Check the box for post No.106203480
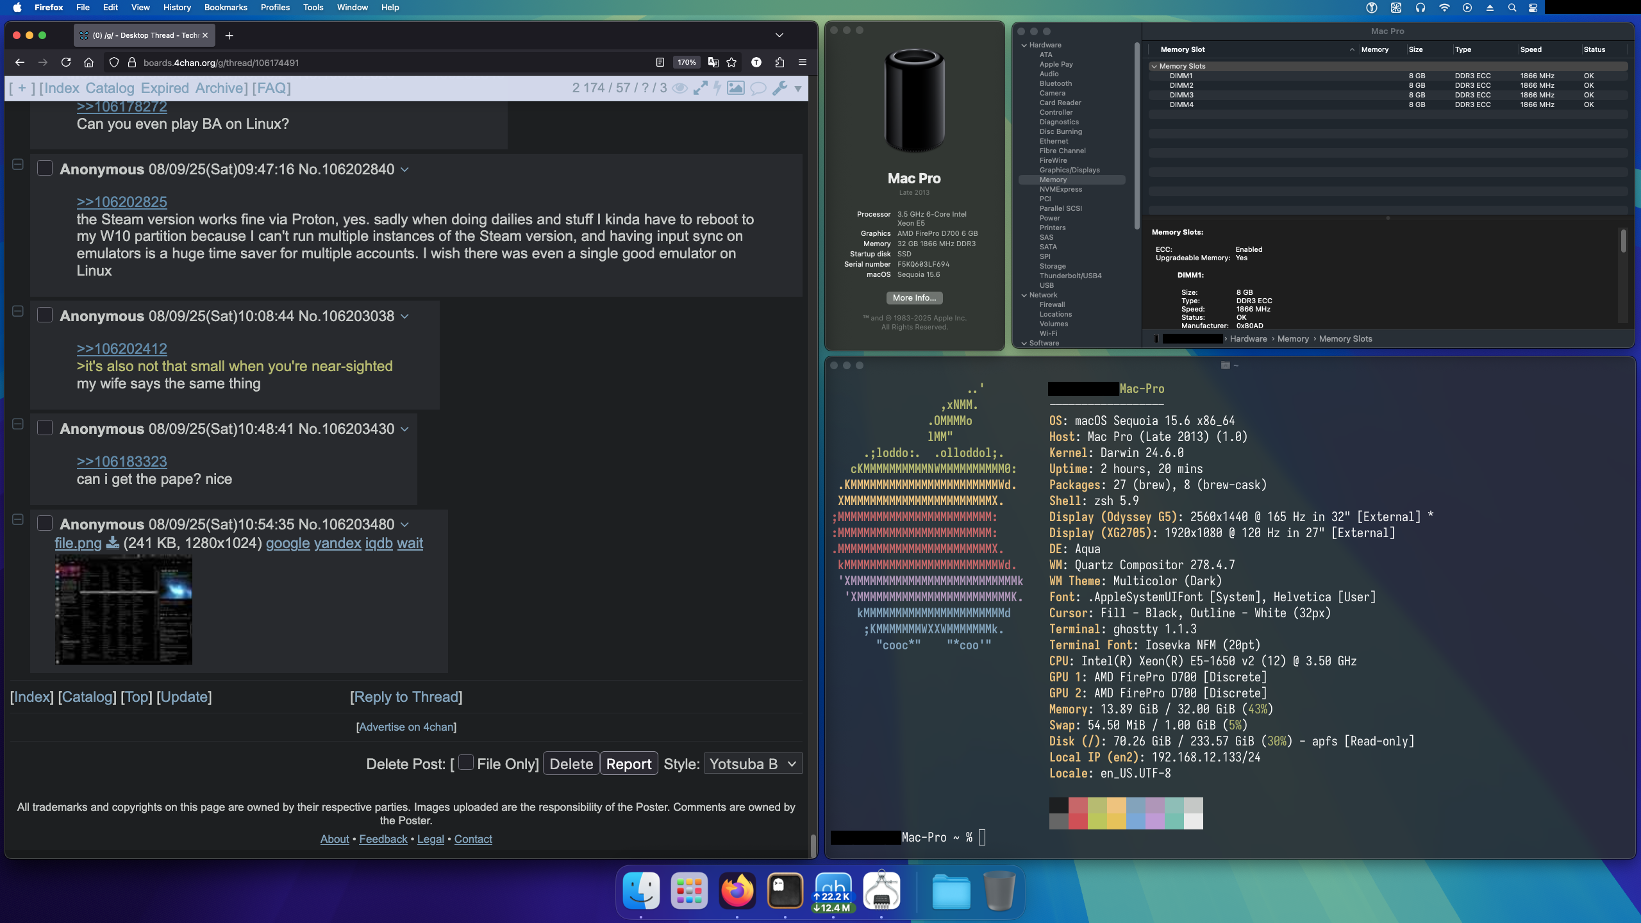1641x923 pixels. (x=44, y=524)
